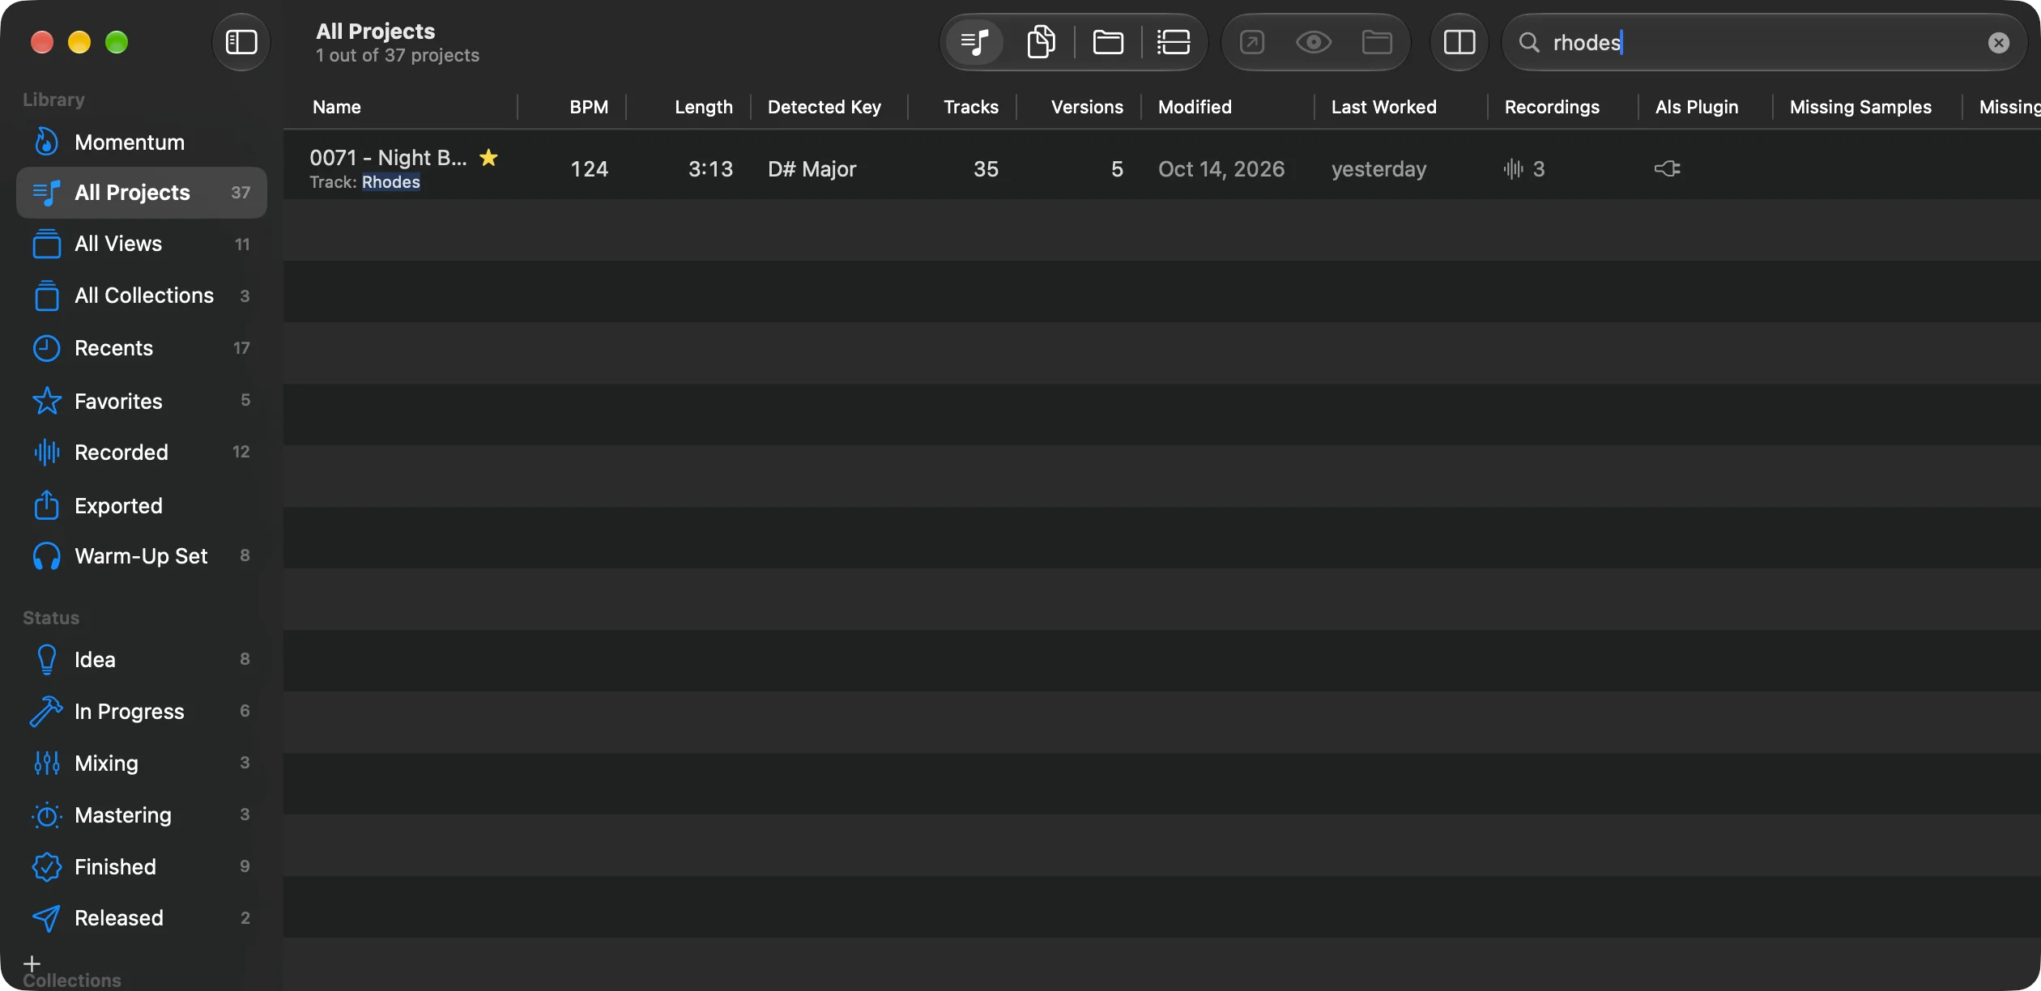
Task: Click the plus button above Collections
Action: 32,963
